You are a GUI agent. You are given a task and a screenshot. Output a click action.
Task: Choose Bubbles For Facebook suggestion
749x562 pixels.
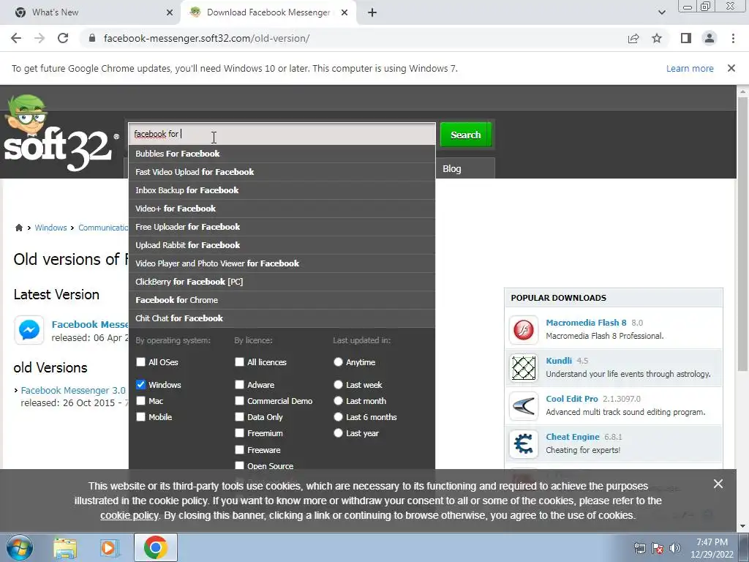(282, 154)
